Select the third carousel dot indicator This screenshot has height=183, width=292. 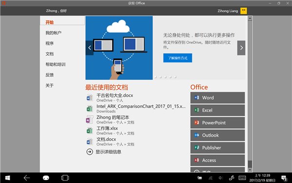coord(165,77)
